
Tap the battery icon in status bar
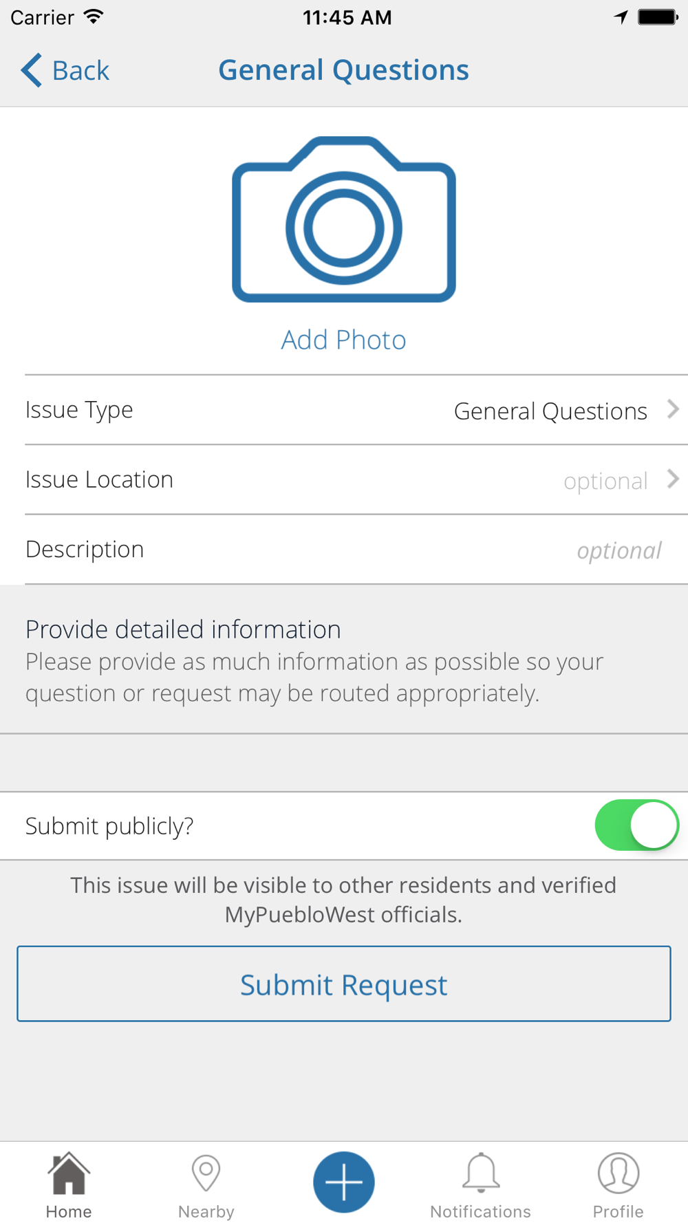pyautogui.click(x=658, y=17)
